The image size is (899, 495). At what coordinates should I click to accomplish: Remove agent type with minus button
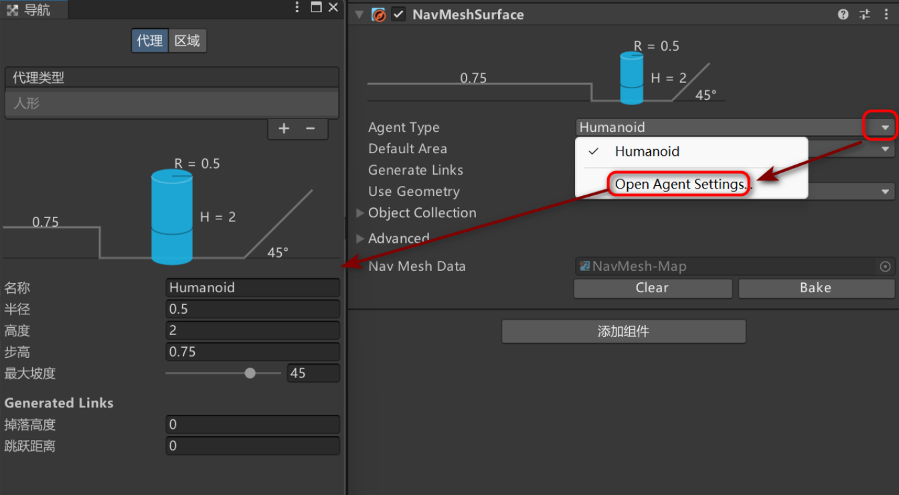[310, 128]
